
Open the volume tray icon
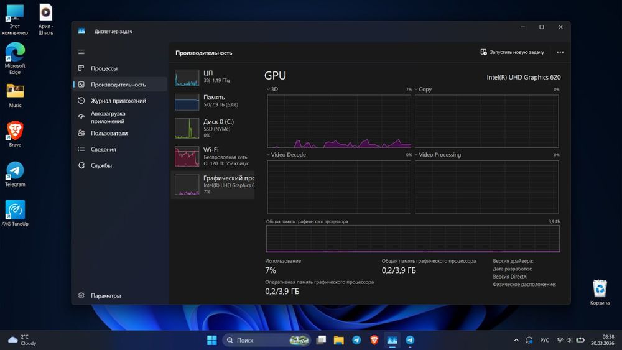(x=569, y=340)
